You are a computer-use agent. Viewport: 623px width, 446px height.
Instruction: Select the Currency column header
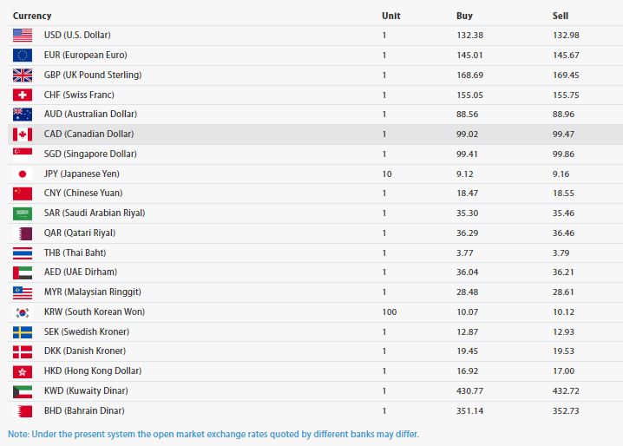pyautogui.click(x=32, y=16)
